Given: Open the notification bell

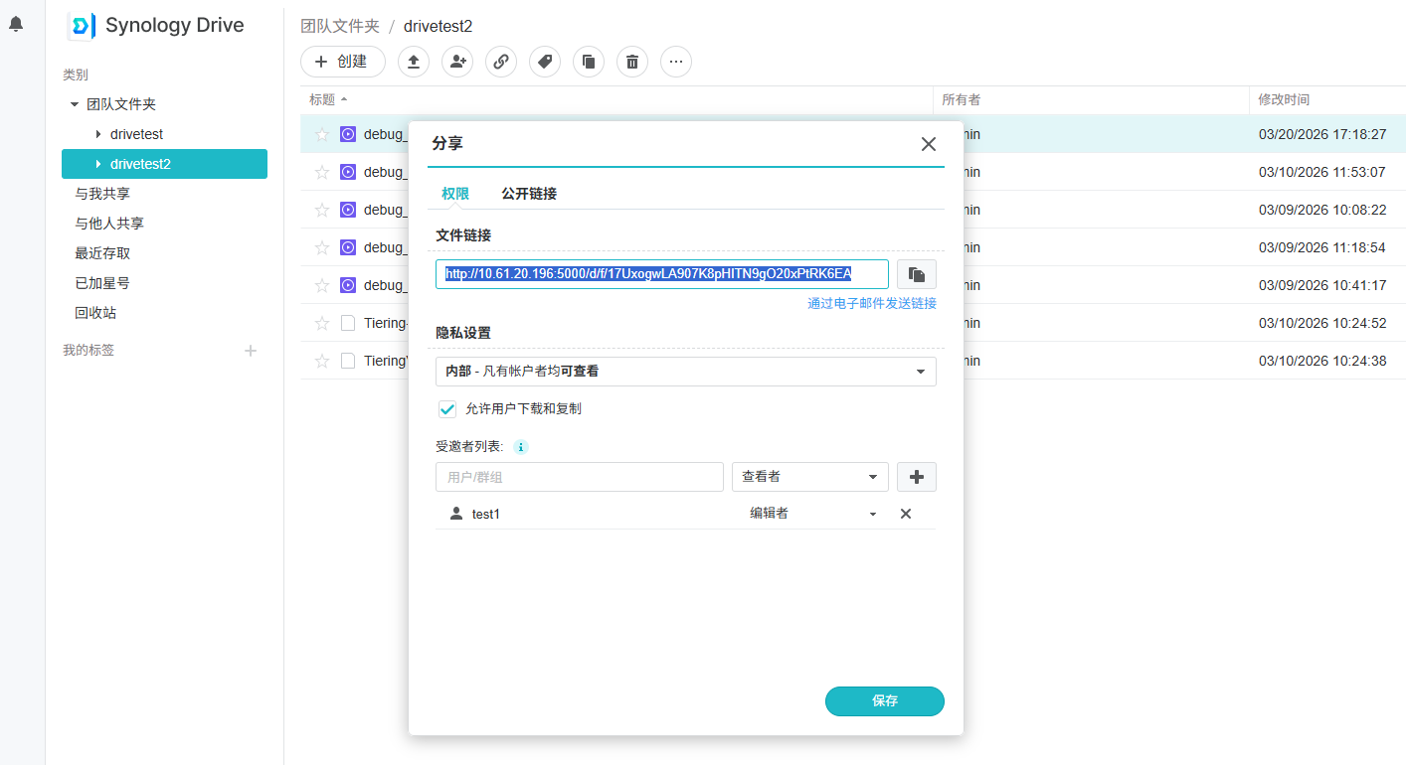Looking at the screenshot, I should tap(16, 24).
